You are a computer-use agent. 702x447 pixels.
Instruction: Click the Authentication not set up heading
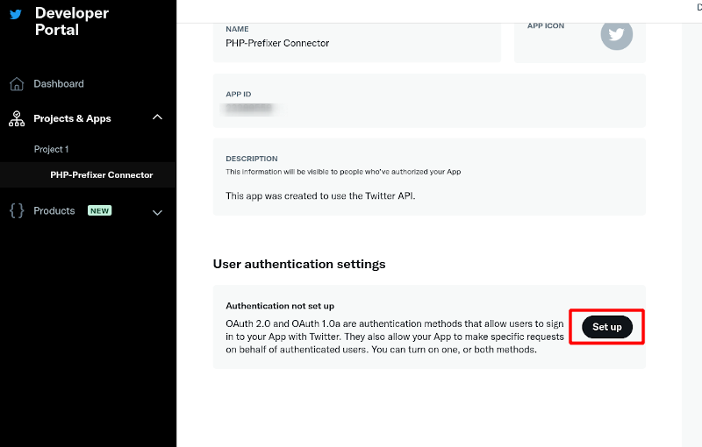coord(280,306)
